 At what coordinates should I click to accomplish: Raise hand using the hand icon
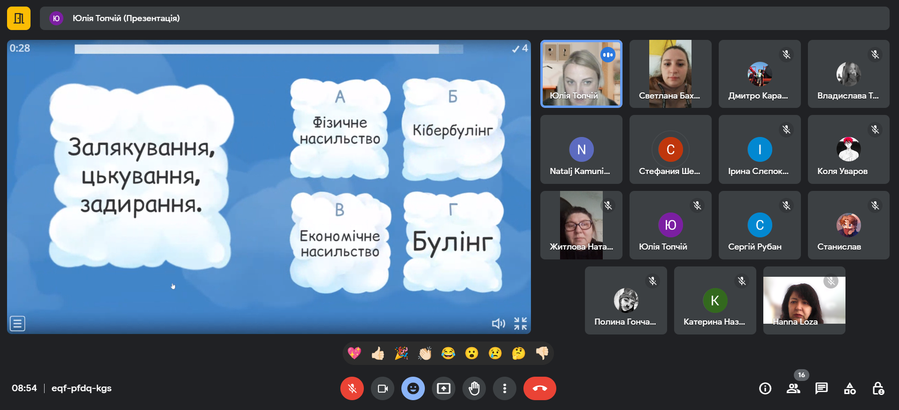pos(474,388)
